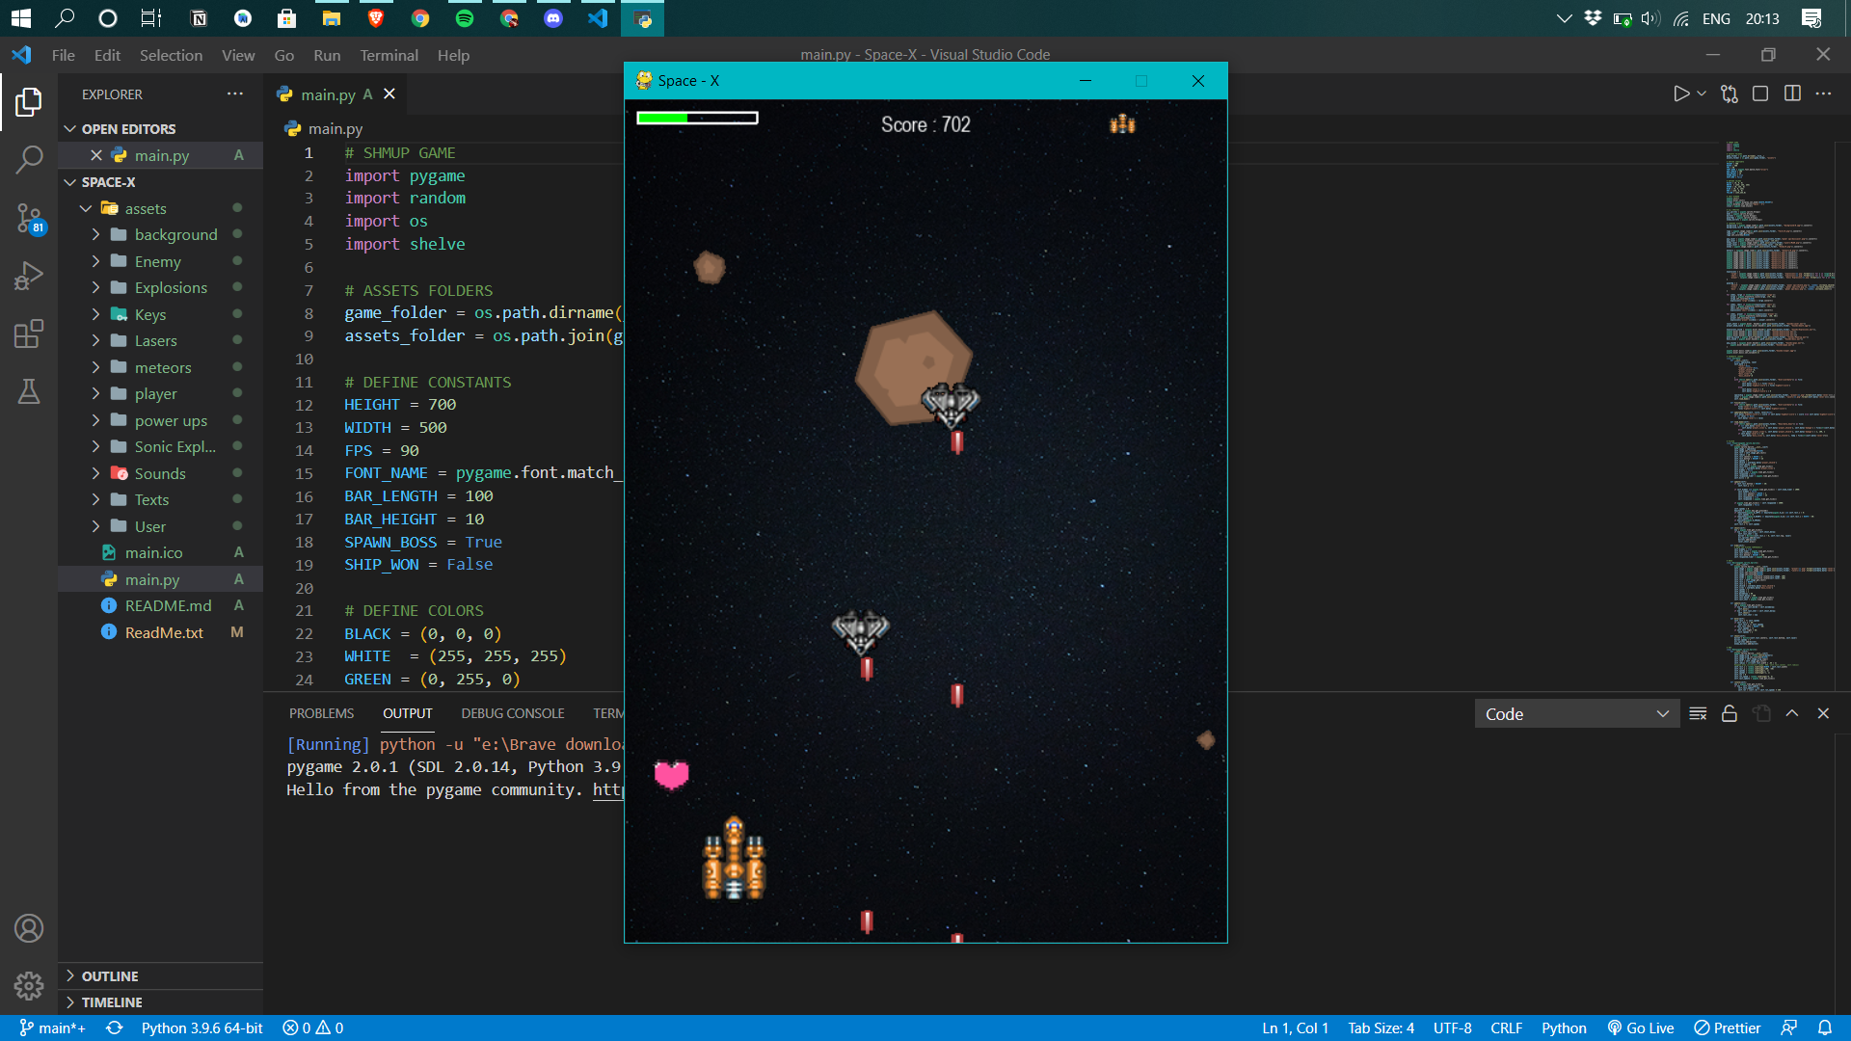Split the editor to the right
This screenshot has width=1851, height=1041.
click(1792, 93)
